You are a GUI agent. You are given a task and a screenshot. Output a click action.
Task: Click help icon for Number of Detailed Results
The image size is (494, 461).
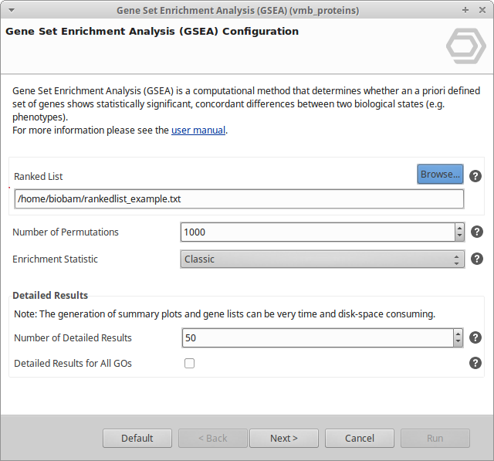(477, 337)
